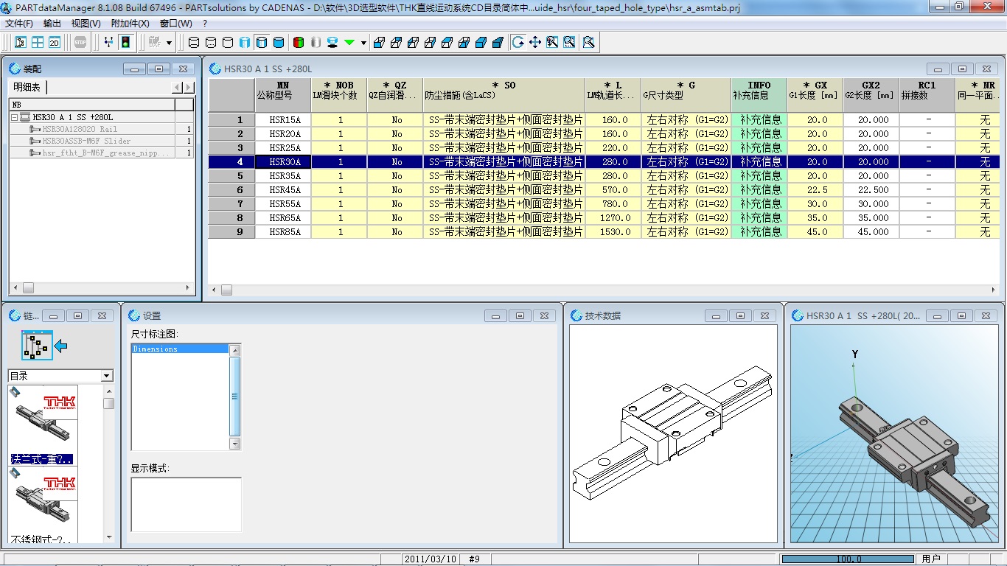Click the tab scroll right arrow in 装配 panel
The image size is (1007, 566).
pyautogui.click(x=189, y=88)
